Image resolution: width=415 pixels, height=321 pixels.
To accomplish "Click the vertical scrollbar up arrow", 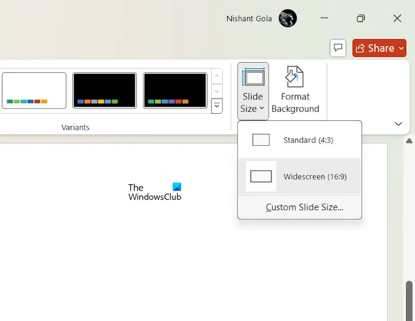I will (x=409, y=141).
